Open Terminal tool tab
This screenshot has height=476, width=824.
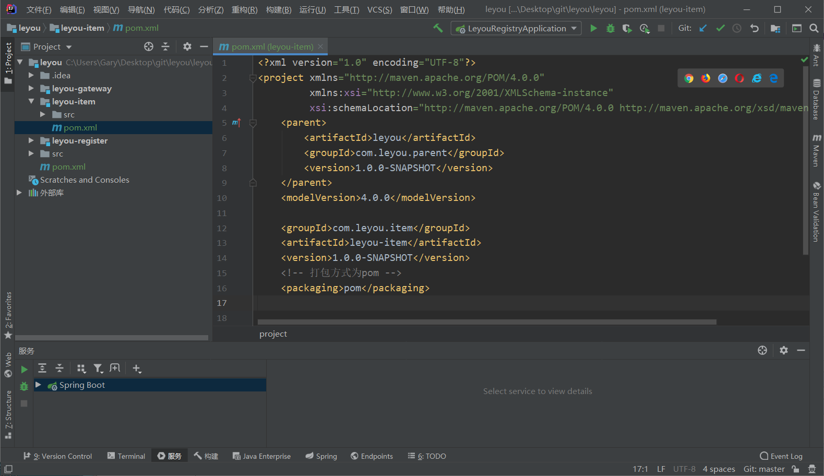pyautogui.click(x=126, y=456)
